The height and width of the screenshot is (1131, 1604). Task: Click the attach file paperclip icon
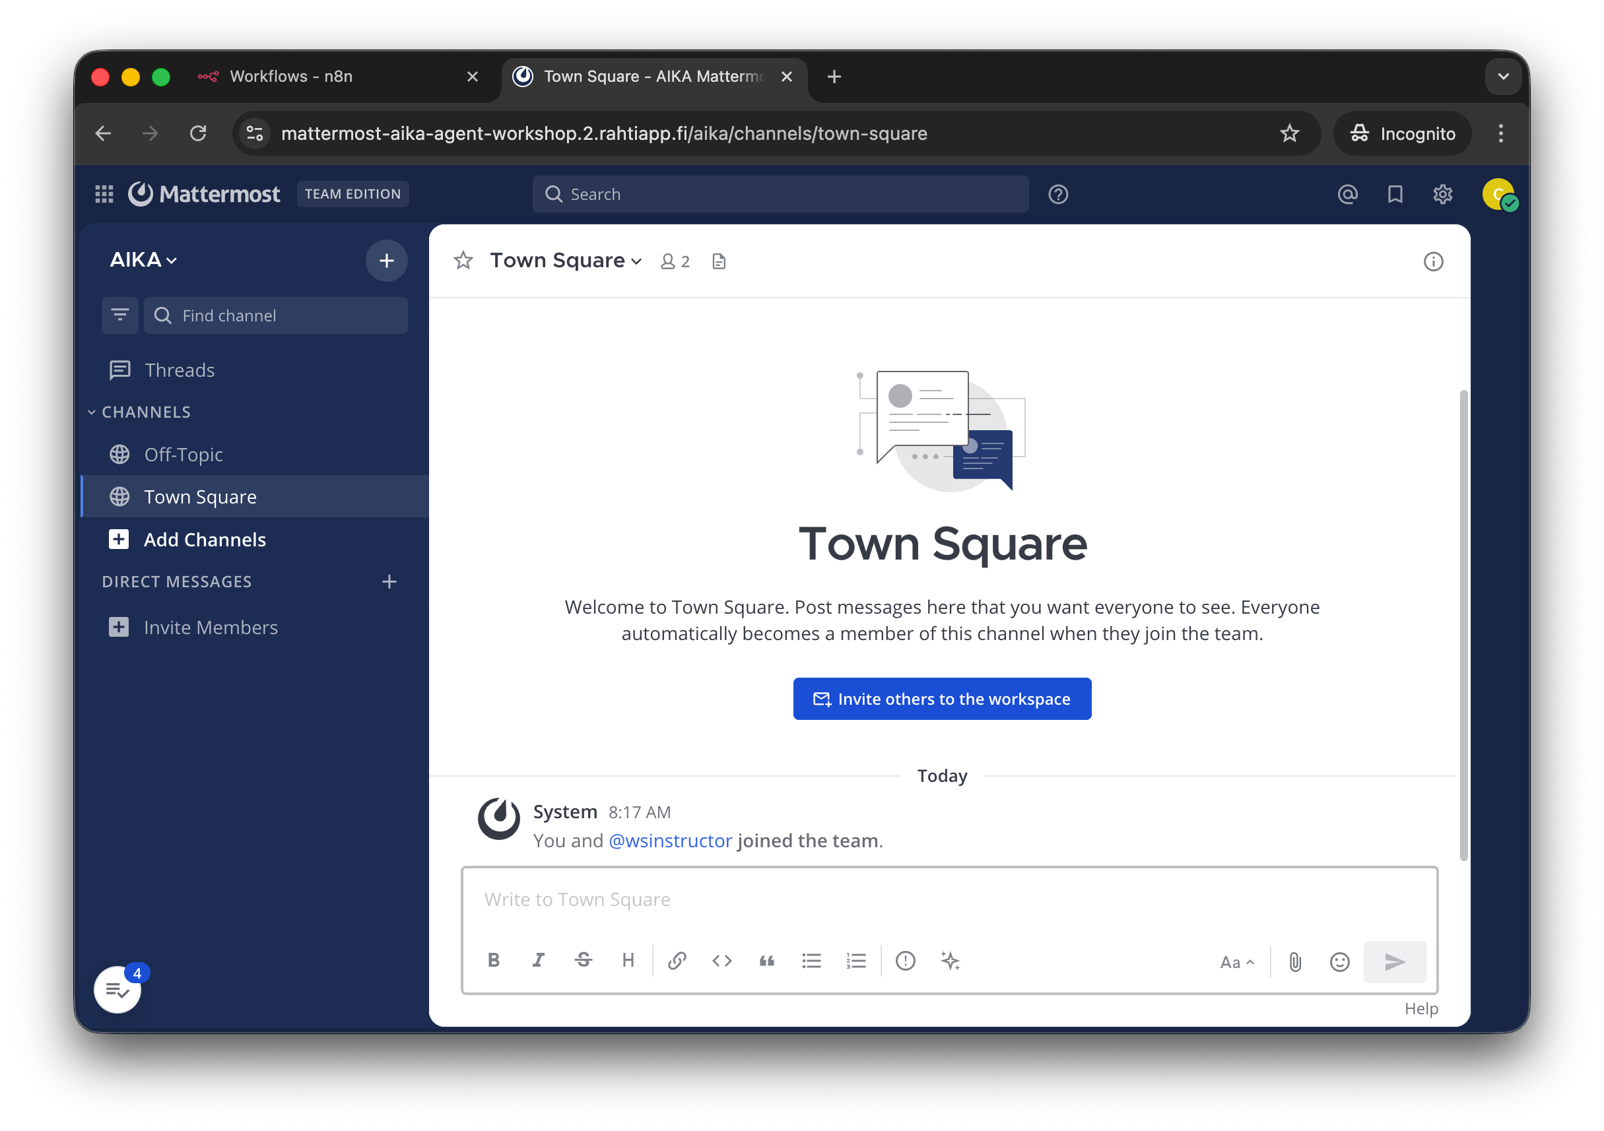point(1294,962)
